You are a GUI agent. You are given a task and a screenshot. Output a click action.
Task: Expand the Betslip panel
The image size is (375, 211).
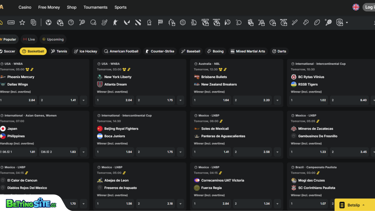355,205
